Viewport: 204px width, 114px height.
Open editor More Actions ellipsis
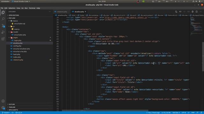(x=200, y=12)
